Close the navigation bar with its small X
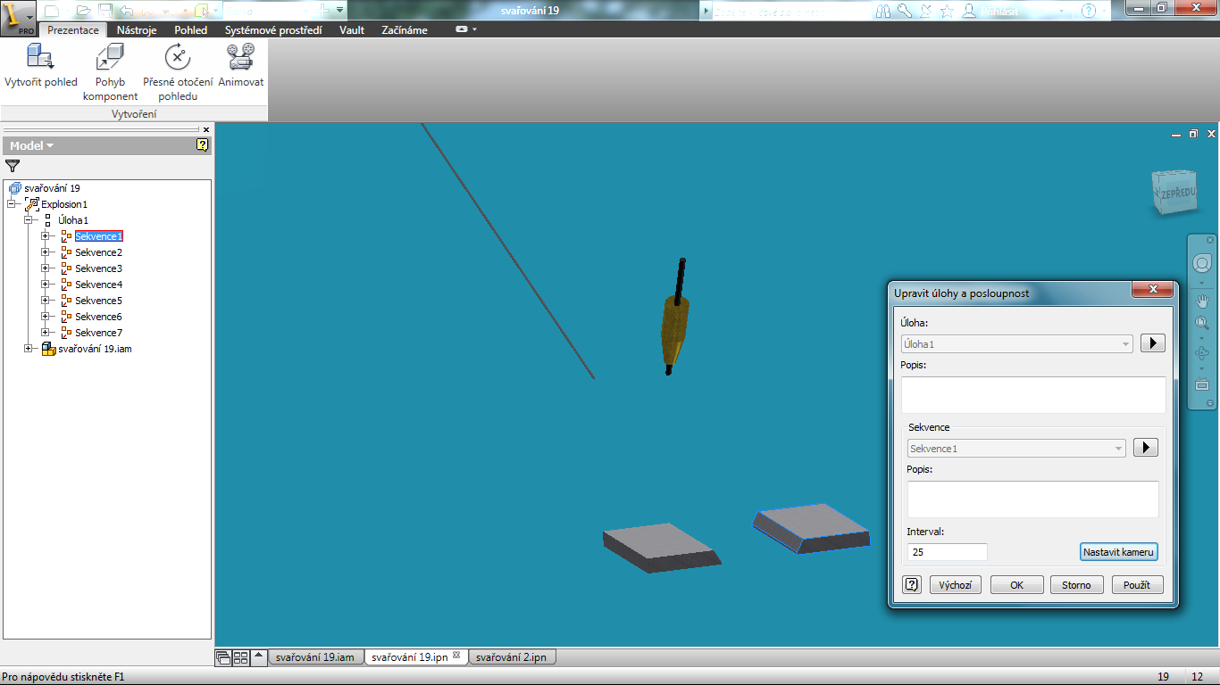Screen dimensions: 1220x685 point(1210,239)
